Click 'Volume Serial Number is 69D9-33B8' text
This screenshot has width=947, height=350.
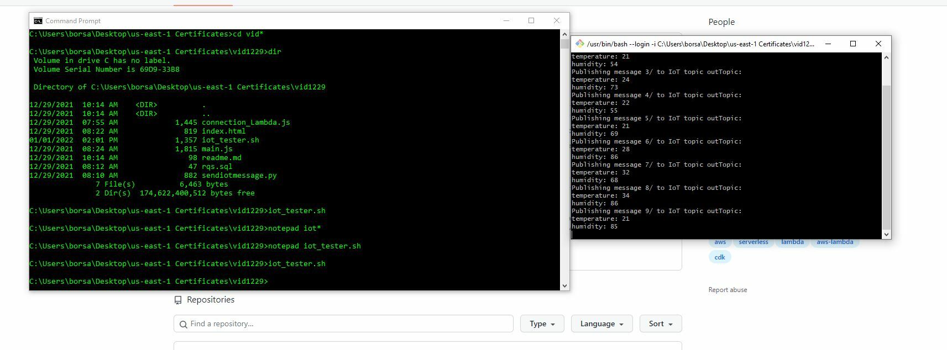pos(107,70)
